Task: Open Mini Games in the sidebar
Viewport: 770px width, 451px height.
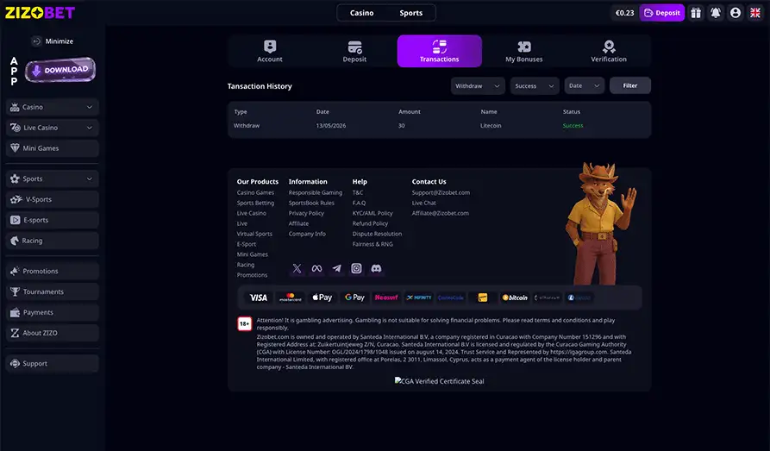Action: click(x=52, y=147)
